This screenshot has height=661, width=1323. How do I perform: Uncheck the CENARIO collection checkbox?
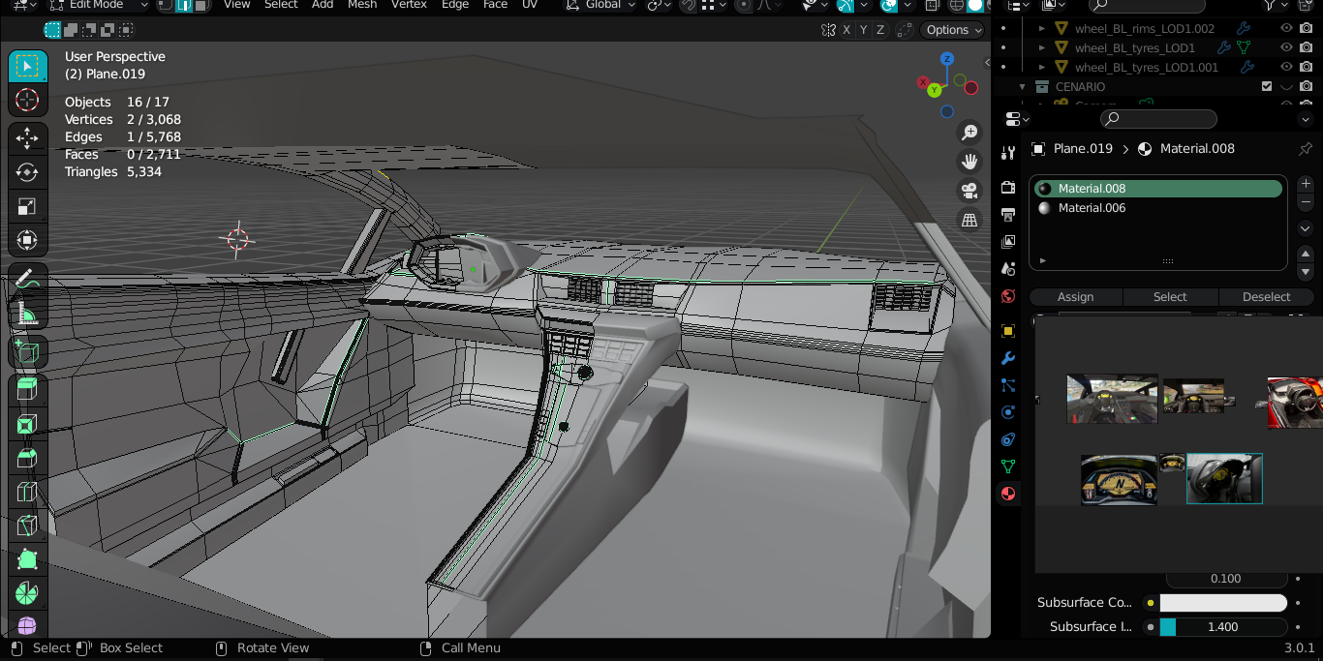click(x=1267, y=86)
